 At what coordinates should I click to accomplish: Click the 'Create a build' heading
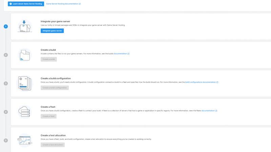[x=48, y=50]
